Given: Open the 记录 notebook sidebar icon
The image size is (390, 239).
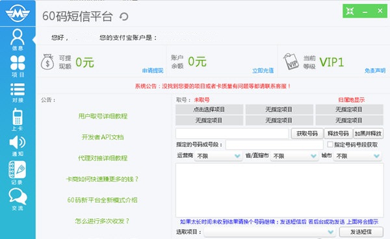Looking at the screenshot, I should pos(17,173).
